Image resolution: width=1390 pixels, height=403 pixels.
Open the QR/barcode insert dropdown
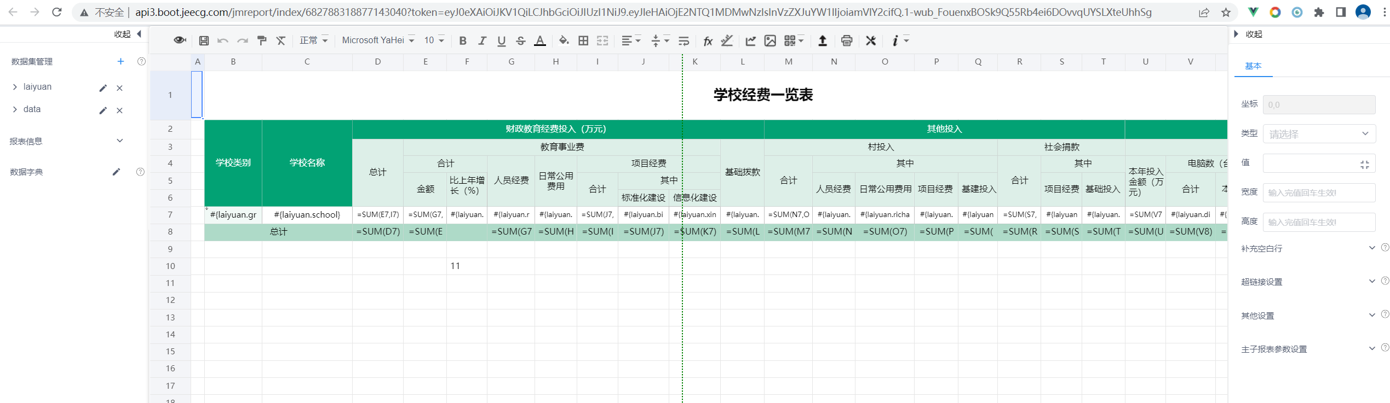[794, 40]
